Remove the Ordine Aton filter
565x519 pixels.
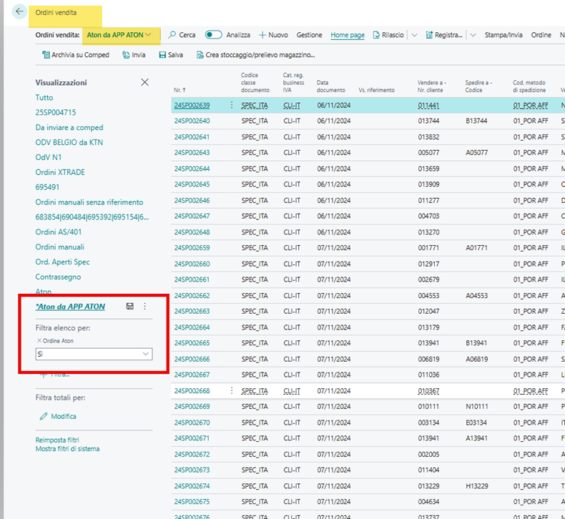pyautogui.click(x=39, y=340)
